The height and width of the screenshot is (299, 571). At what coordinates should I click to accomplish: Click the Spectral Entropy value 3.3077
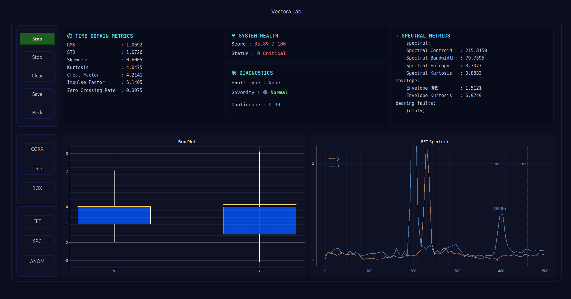(x=473, y=66)
